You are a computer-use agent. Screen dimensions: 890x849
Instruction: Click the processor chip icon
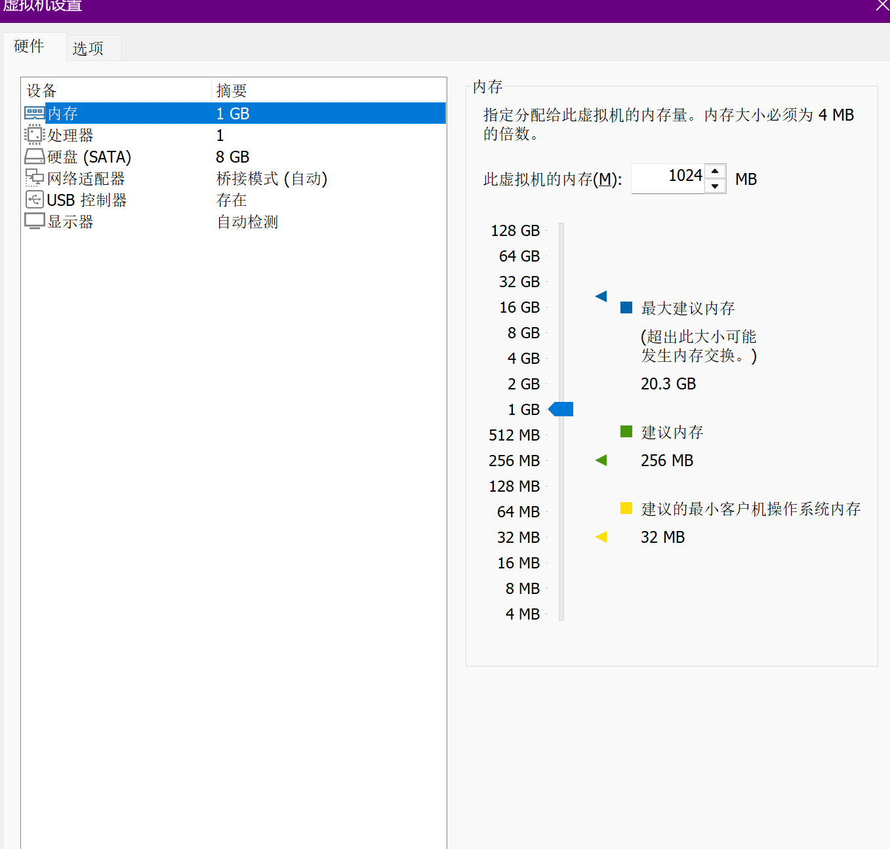(x=34, y=135)
